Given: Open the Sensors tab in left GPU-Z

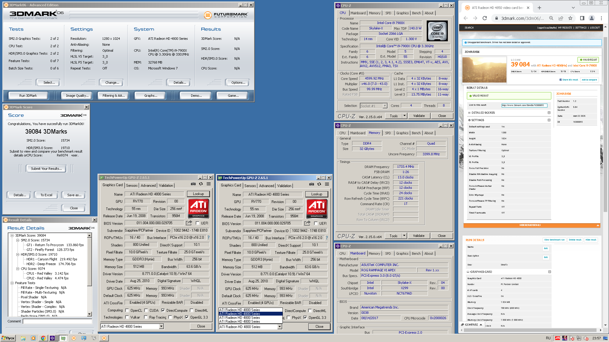Looking at the screenshot, I should 132,185.
